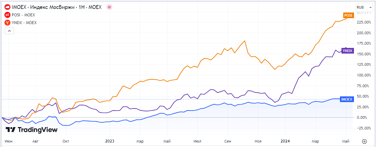Viewport: 376px width, 147px height.
Task: Click the POSI 'pt' logo icon
Action: click(7, 15)
